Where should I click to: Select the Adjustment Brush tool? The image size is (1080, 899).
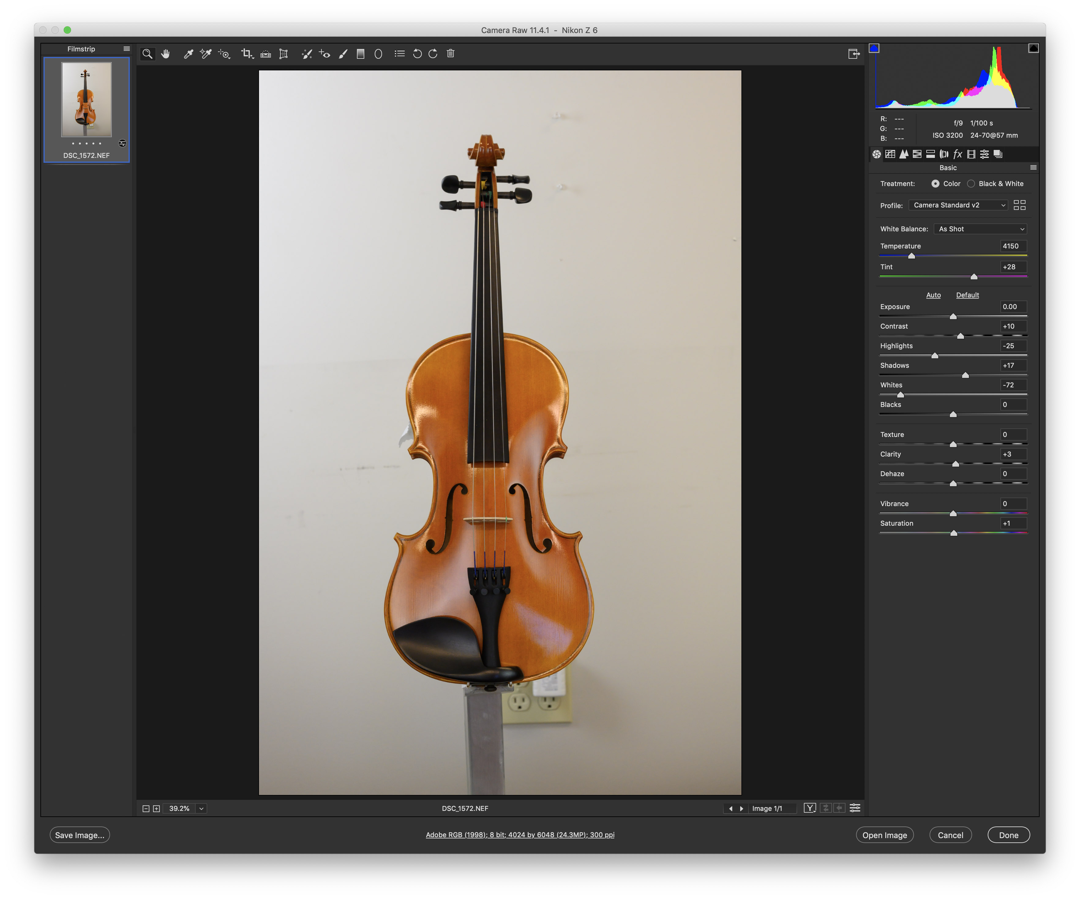tap(343, 54)
